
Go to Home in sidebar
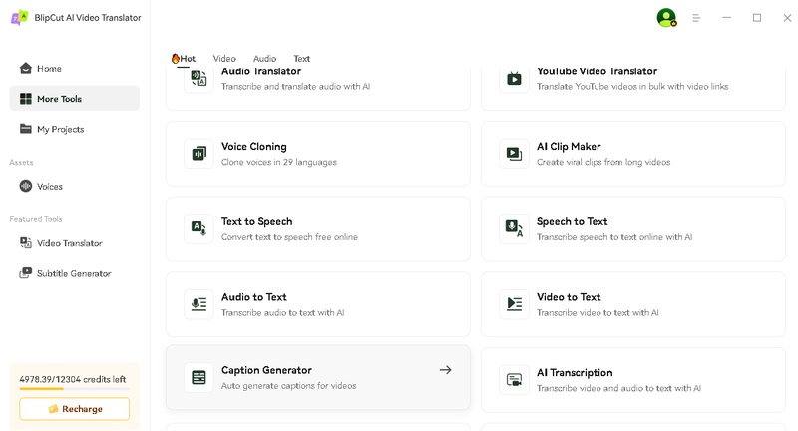49,69
